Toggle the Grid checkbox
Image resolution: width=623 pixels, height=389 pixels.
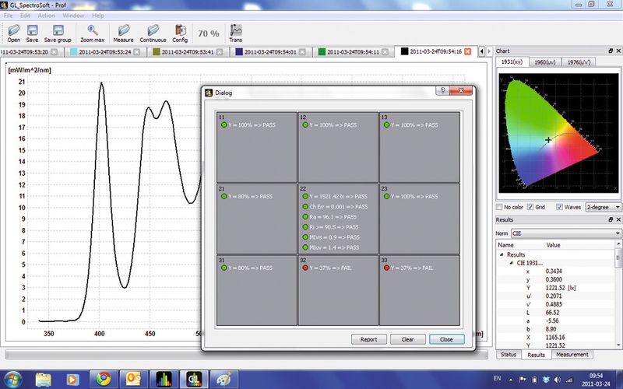point(530,207)
